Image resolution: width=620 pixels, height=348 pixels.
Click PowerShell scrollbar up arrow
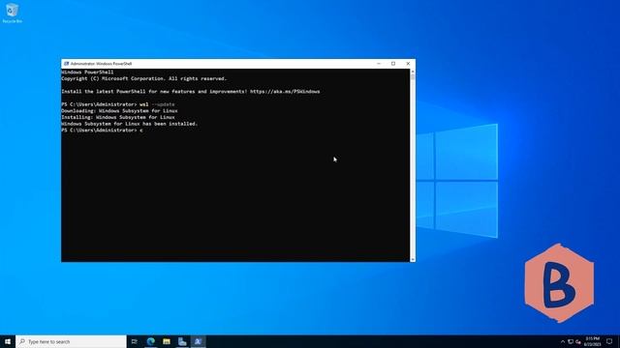[x=413, y=72]
